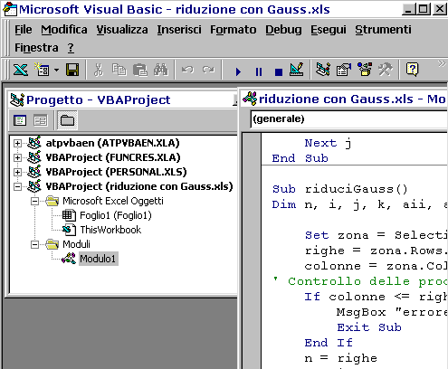Open the Modifica menu
448x369 pixels.
pyautogui.click(x=64, y=30)
